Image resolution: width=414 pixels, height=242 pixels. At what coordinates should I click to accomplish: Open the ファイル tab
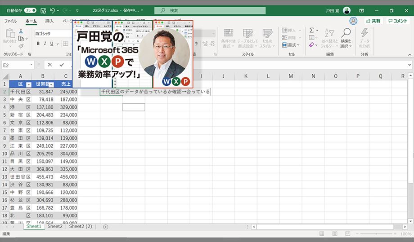coord(10,21)
